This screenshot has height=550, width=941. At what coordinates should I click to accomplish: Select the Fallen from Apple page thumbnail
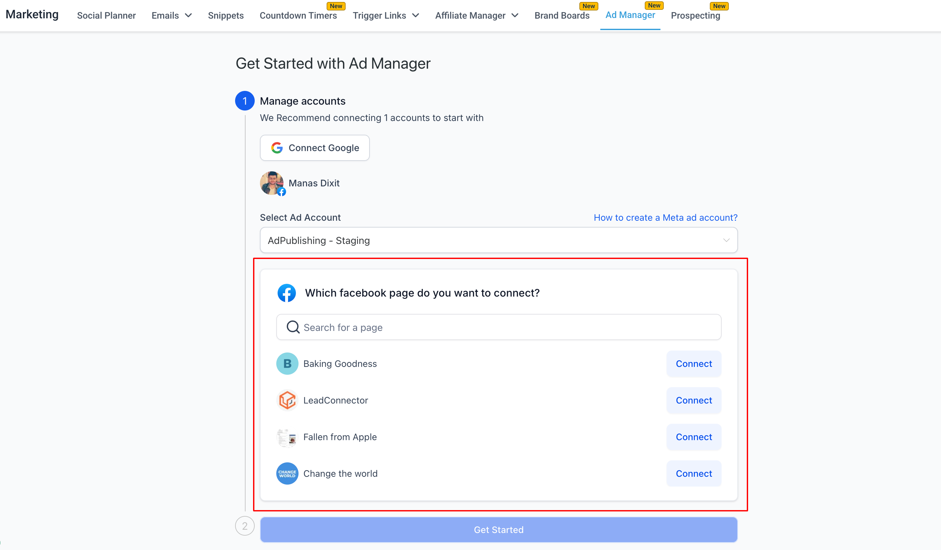287,437
